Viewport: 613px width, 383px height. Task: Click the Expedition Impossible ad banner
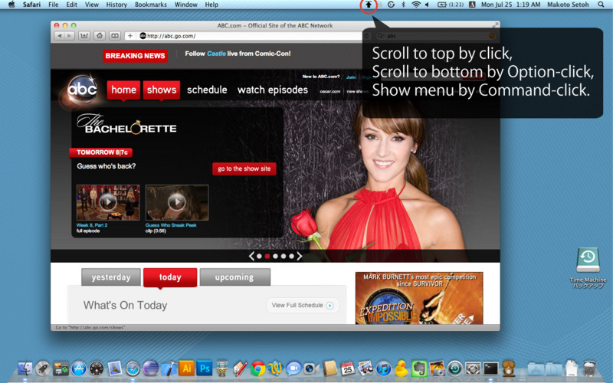[419, 298]
